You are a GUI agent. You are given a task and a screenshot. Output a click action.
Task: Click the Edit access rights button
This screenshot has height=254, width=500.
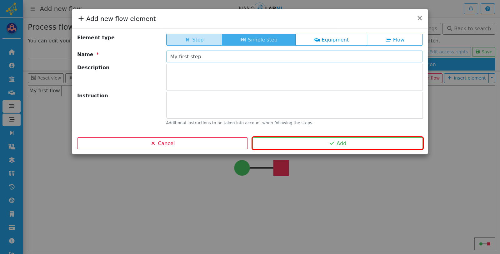tap(449, 52)
